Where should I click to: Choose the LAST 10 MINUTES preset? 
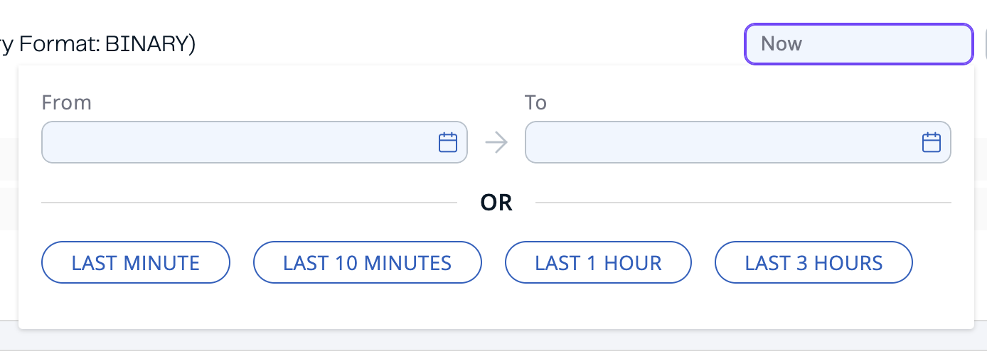coord(367,263)
